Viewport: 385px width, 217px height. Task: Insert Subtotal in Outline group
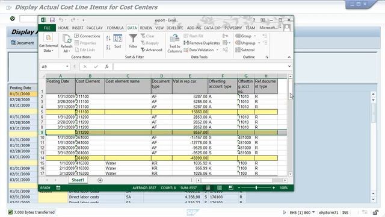point(245,50)
